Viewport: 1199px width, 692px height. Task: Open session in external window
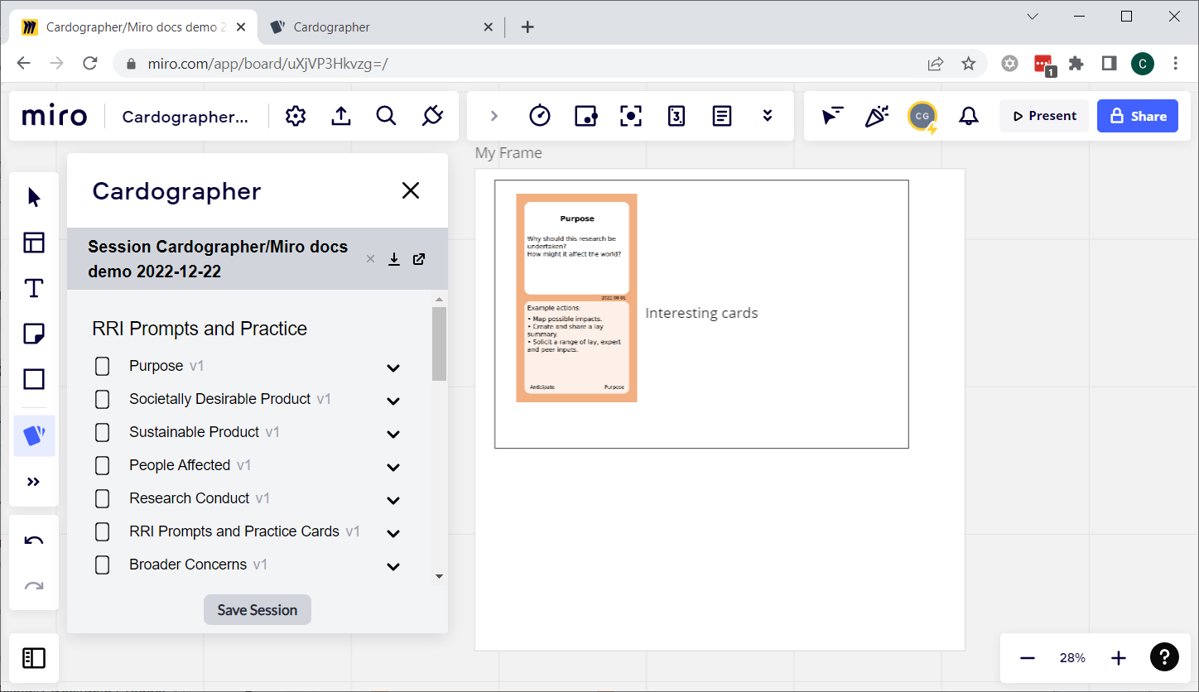coord(419,259)
